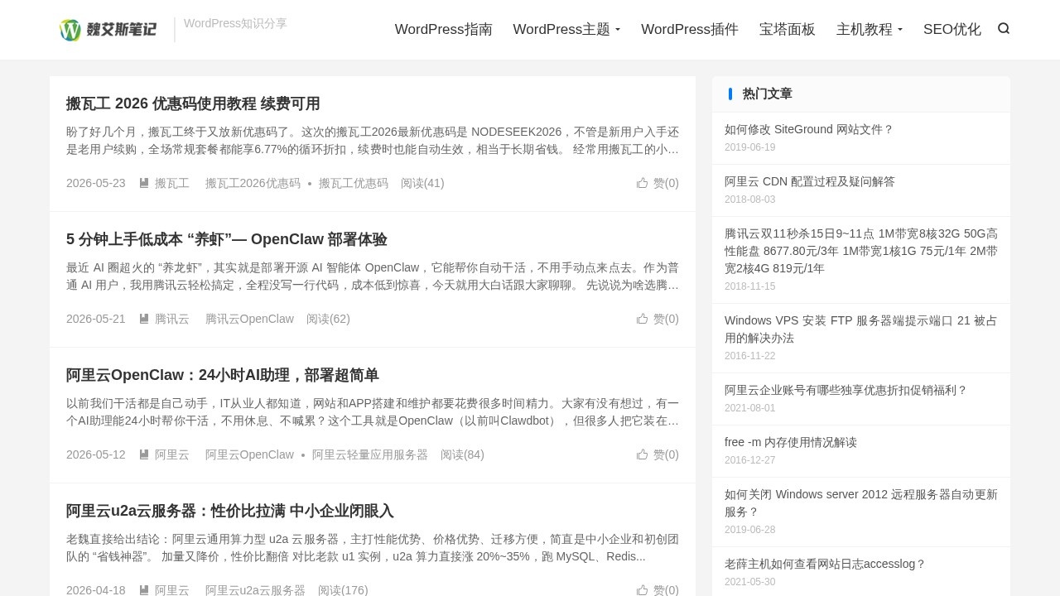Click category icon next to 腾讯云
The width and height of the screenshot is (1060, 596).
point(144,319)
